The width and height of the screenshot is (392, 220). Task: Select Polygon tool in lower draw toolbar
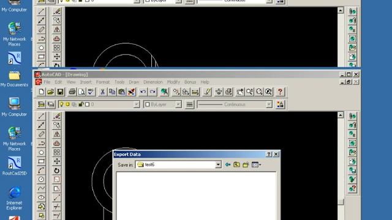point(41,152)
